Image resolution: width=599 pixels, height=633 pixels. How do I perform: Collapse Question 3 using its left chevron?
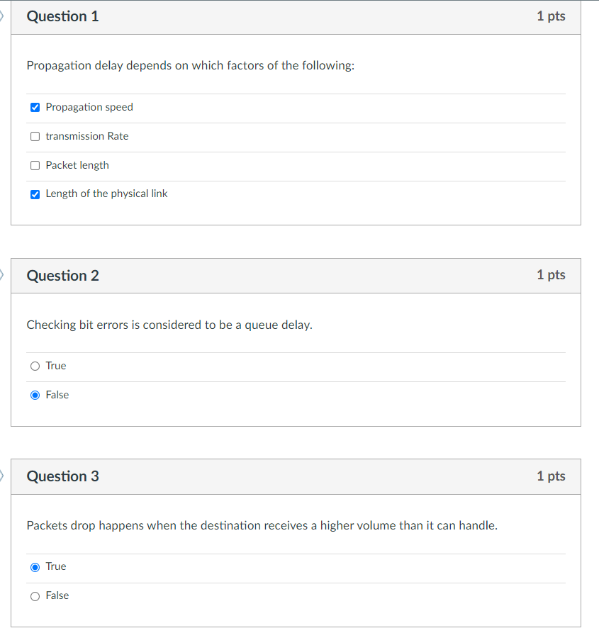pyautogui.click(x=2, y=476)
